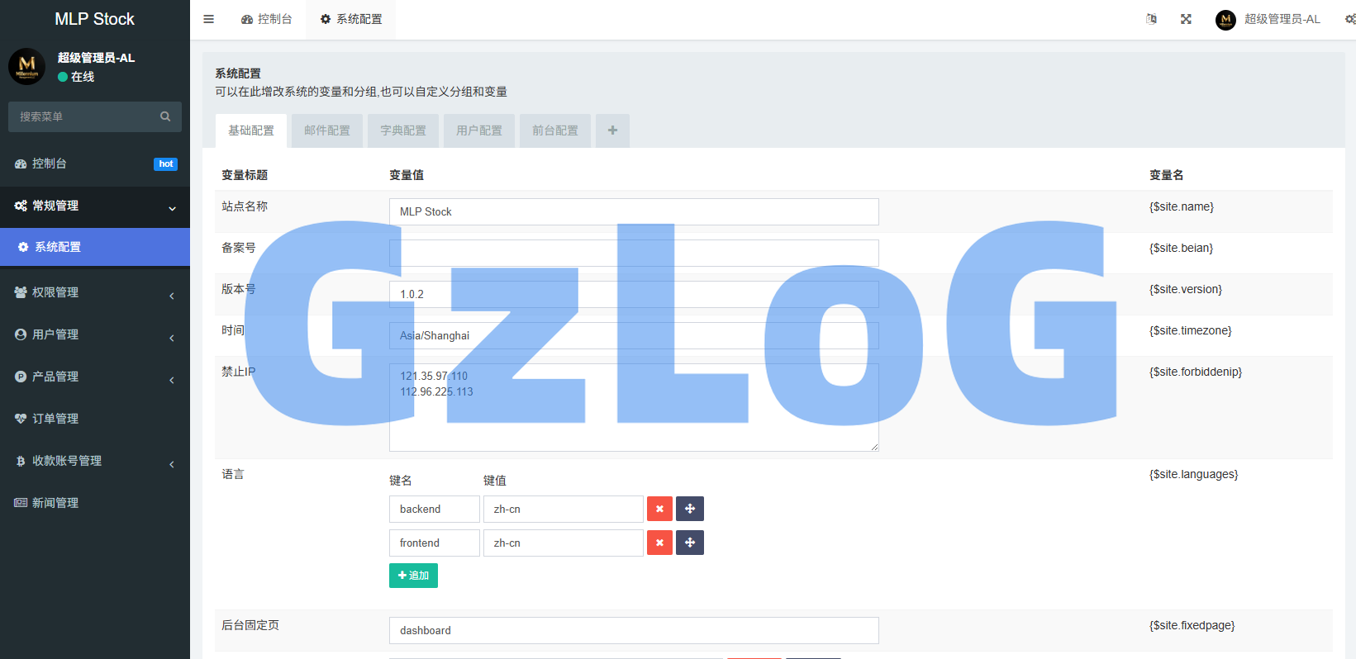The width and height of the screenshot is (1356, 659).
Task: Open the 超级管理员-AL user menu in header
Action: point(1268,19)
